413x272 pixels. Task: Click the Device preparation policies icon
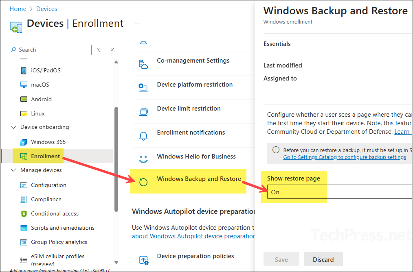pyautogui.click(x=143, y=259)
